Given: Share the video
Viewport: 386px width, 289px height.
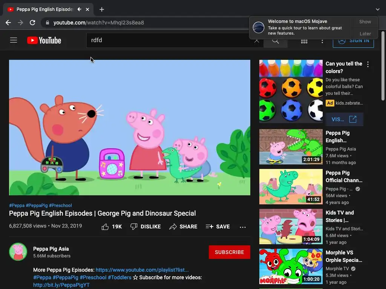Looking at the screenshot, I should click(x=184, y=227).
